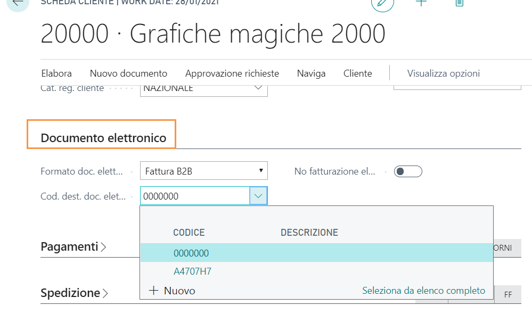Expand the Pagamenti section
Viewport: 532px width, 322px height.
(x=73, y=247)
